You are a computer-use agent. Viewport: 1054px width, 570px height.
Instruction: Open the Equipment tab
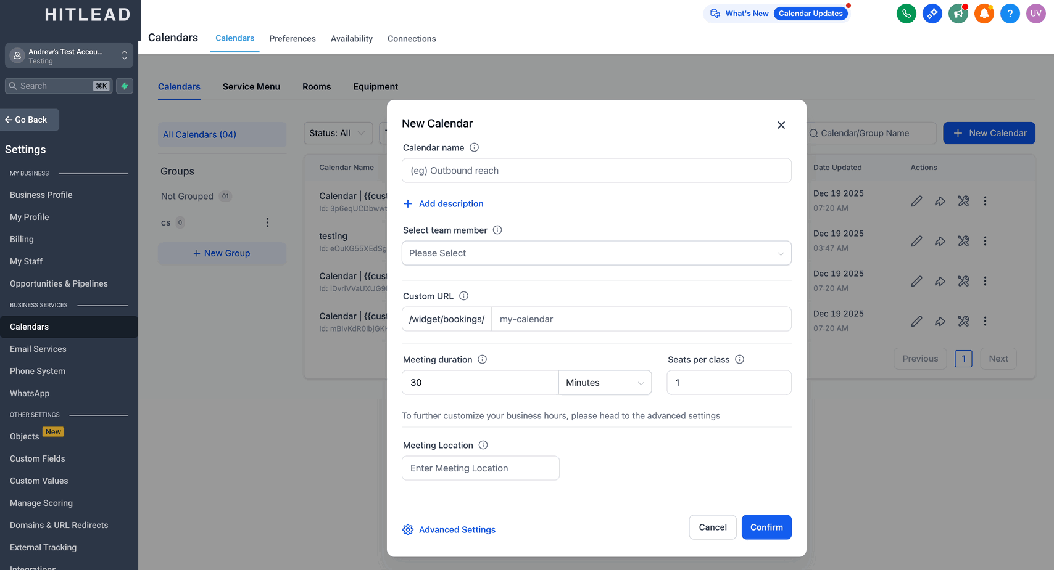(x=375, y=87)
